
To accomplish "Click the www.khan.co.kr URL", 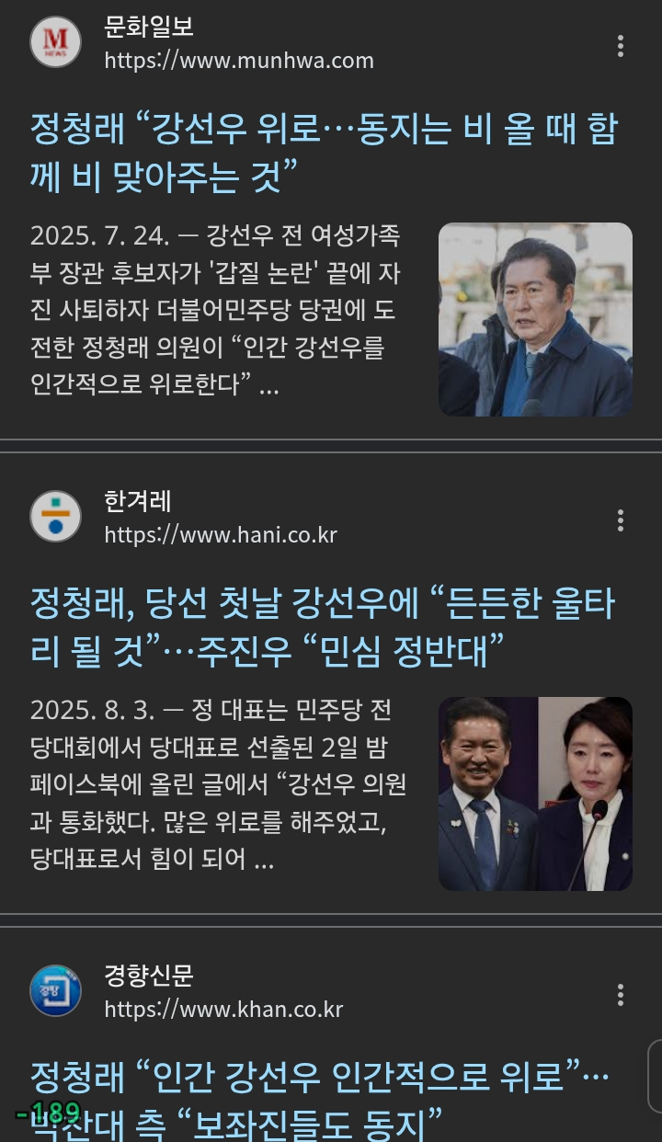I will point(223,1010).
